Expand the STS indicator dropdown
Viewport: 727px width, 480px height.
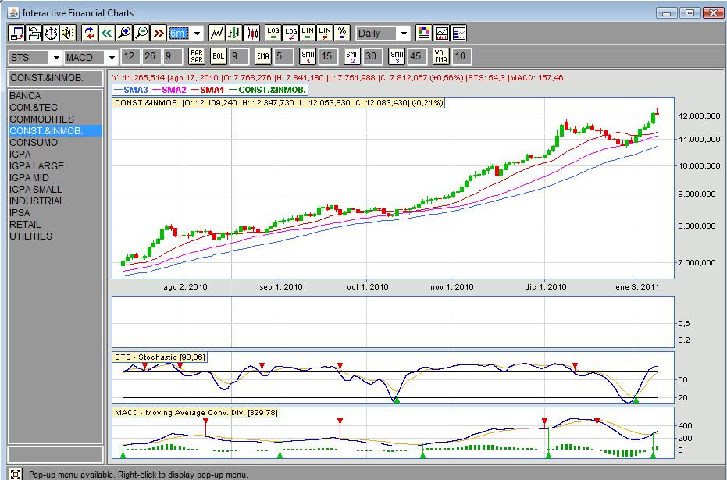(55, 57)
